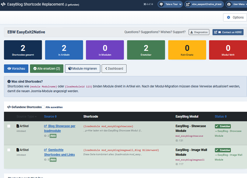Click the chevron icon in Dashboard button
Viewport: 247px width, 178px height.
[x=106, y=68]
